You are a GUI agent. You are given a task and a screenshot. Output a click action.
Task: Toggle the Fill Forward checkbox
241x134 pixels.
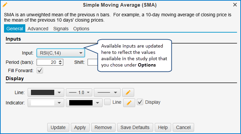point(40,70)
